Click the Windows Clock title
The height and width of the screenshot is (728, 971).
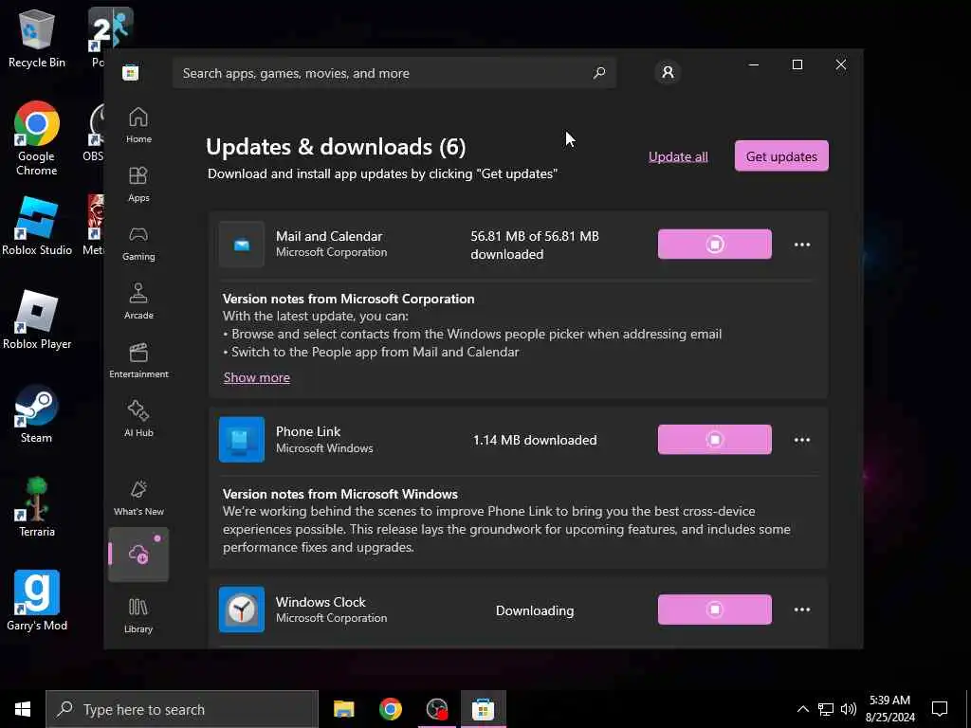(x=321, y=602)
